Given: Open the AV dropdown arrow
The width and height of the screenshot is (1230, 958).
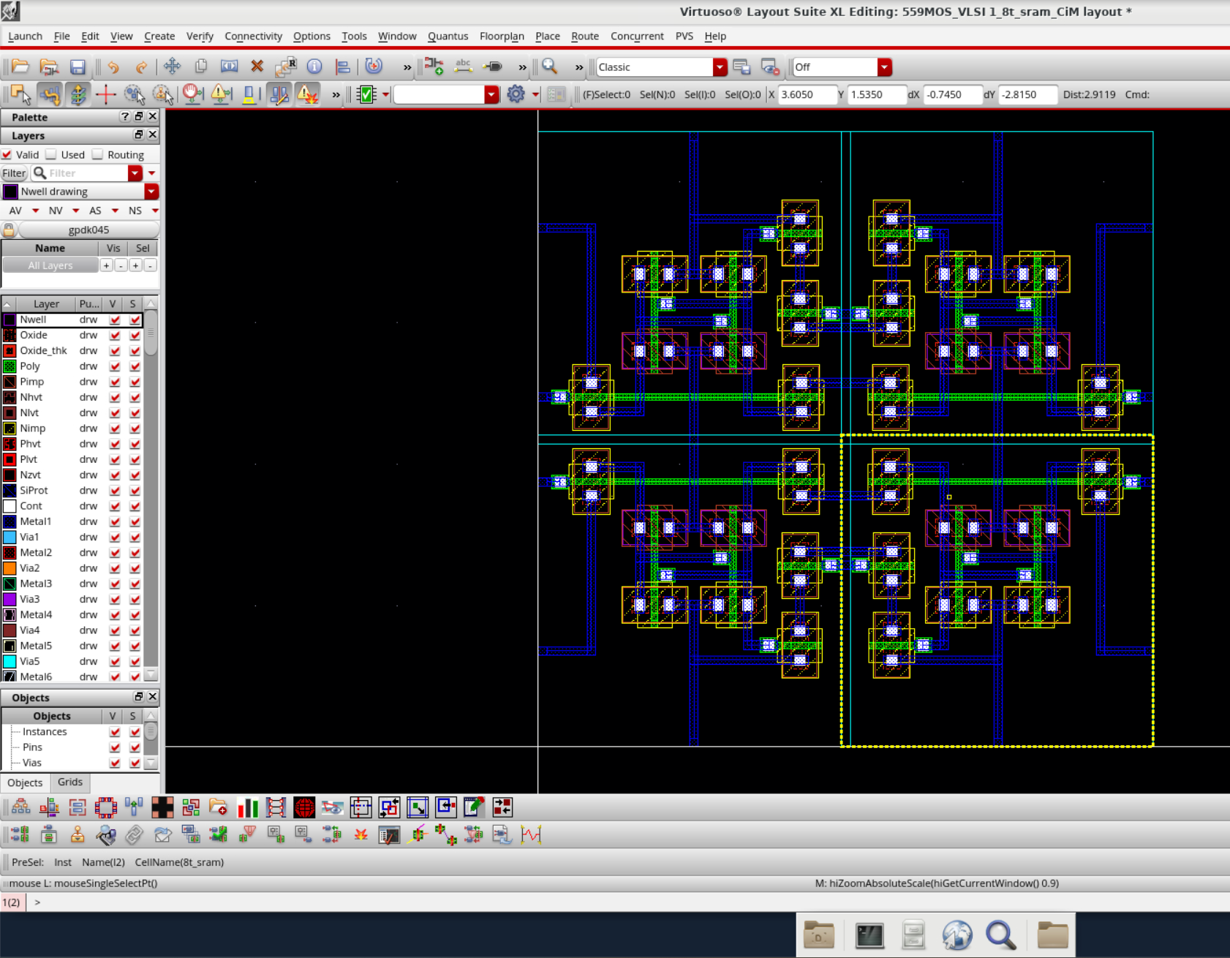Looking at the screenshot, I should [35, 211].
